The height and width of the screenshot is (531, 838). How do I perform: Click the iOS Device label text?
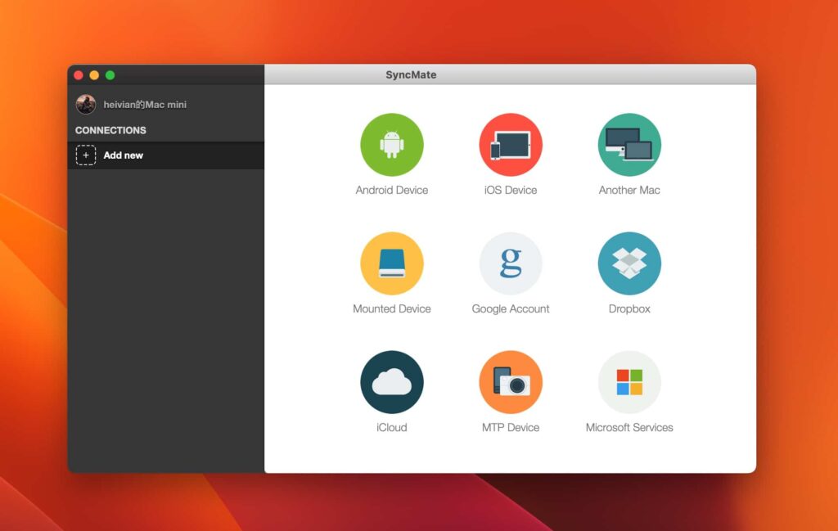click(510, 190)
